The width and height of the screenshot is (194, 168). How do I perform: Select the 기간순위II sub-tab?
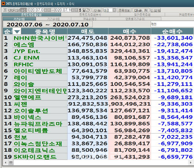[53, 19]
